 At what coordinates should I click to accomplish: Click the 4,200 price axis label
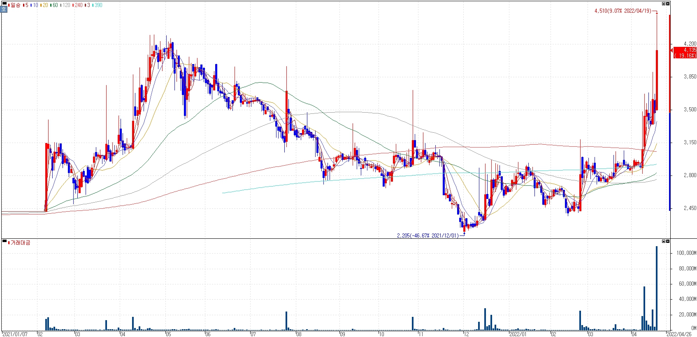pyautogui.click(x=690, y=44)
